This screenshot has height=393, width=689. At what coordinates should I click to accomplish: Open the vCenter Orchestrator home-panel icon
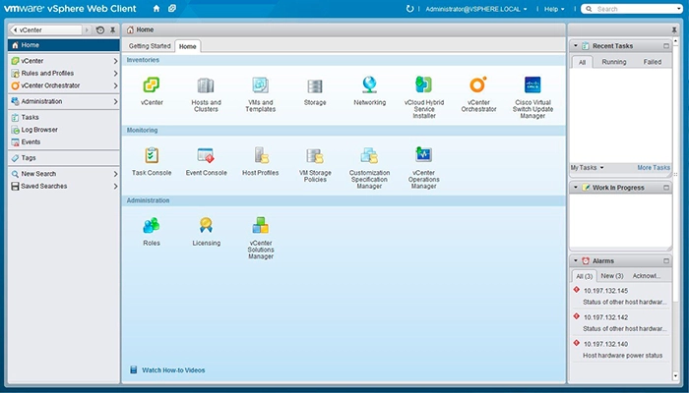point(478,84)
